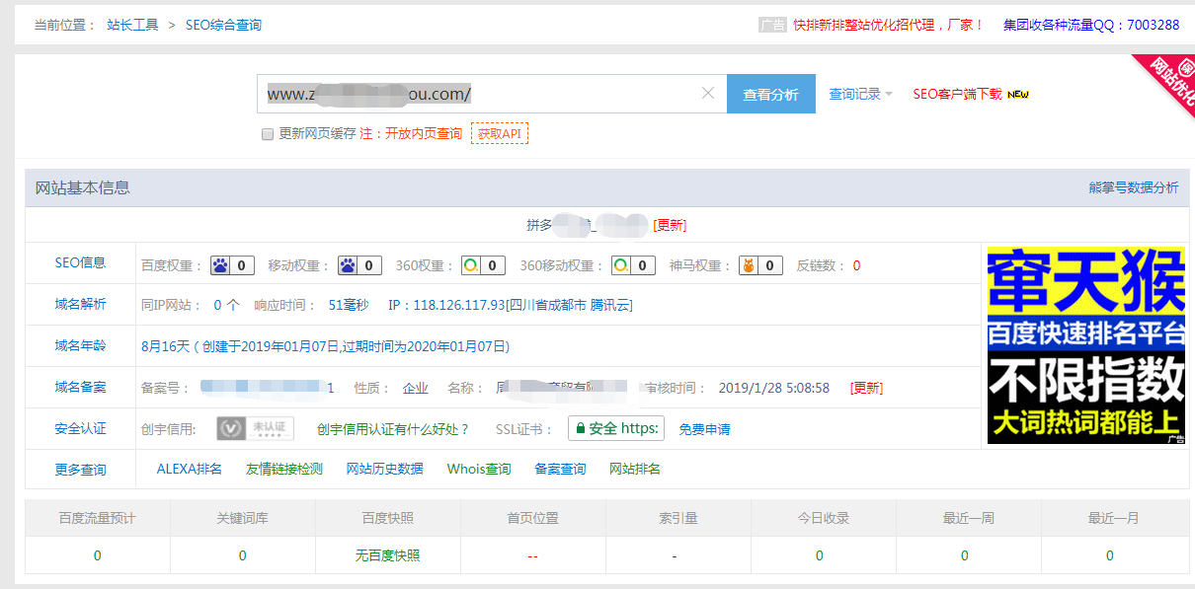Open the Whois查询 link
Image resolution: width=1195 pixels, height=589 pixels.
pyautogui.click(x=478, y=470)
